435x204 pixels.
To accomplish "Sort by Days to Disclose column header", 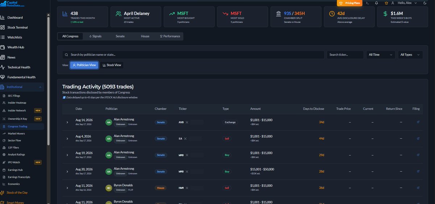I will click(x=314, y=109).
